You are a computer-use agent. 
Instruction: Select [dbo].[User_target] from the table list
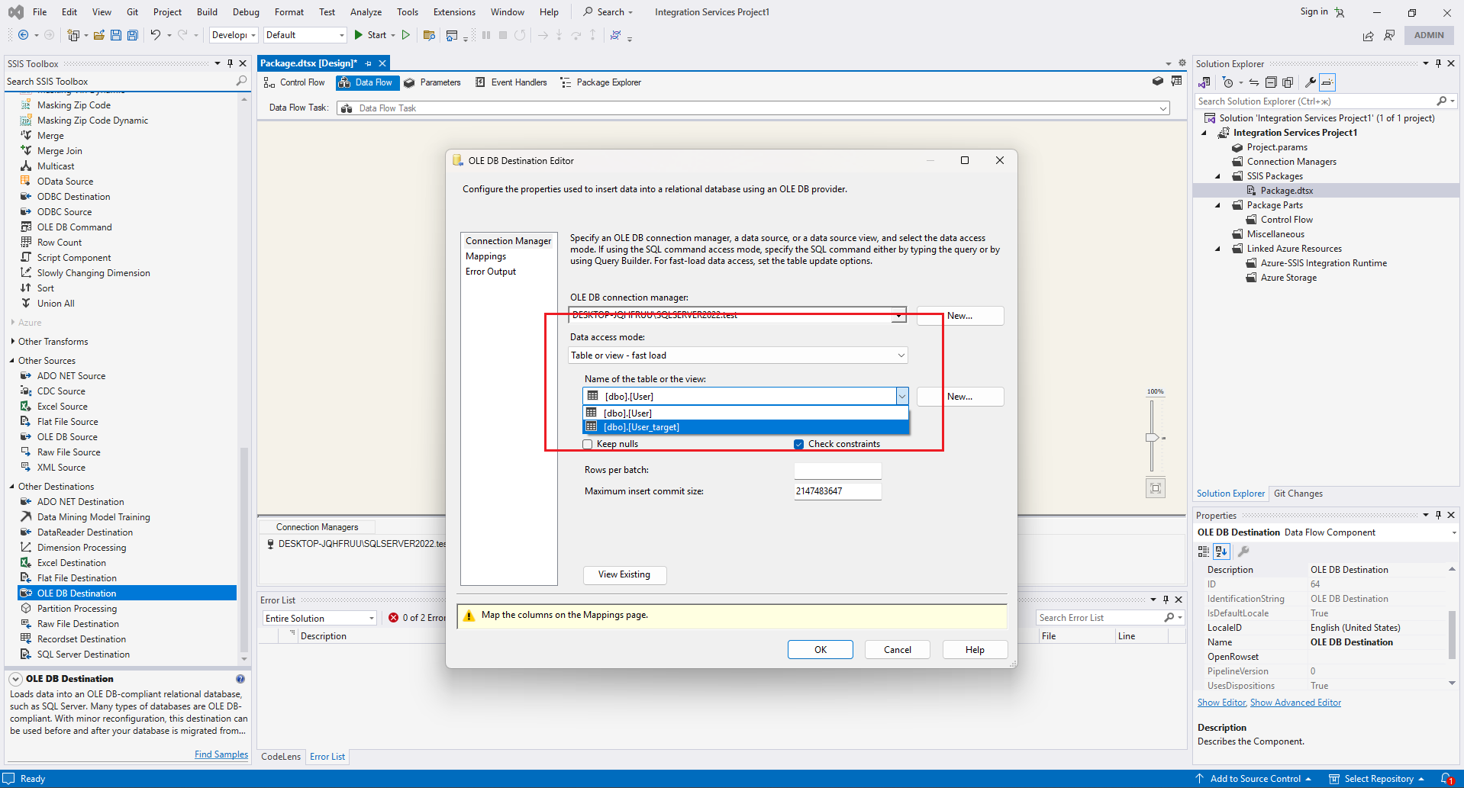click(746, 427)
